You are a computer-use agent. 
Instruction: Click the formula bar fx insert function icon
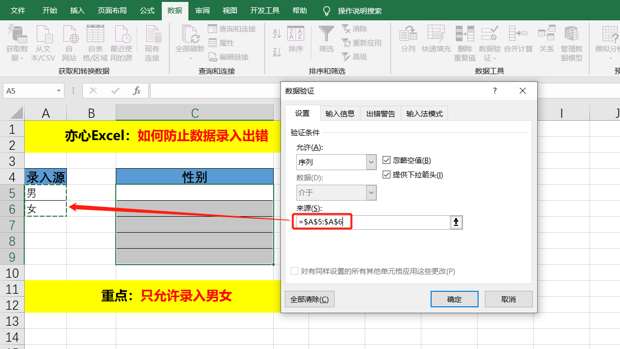click(137, 91)
